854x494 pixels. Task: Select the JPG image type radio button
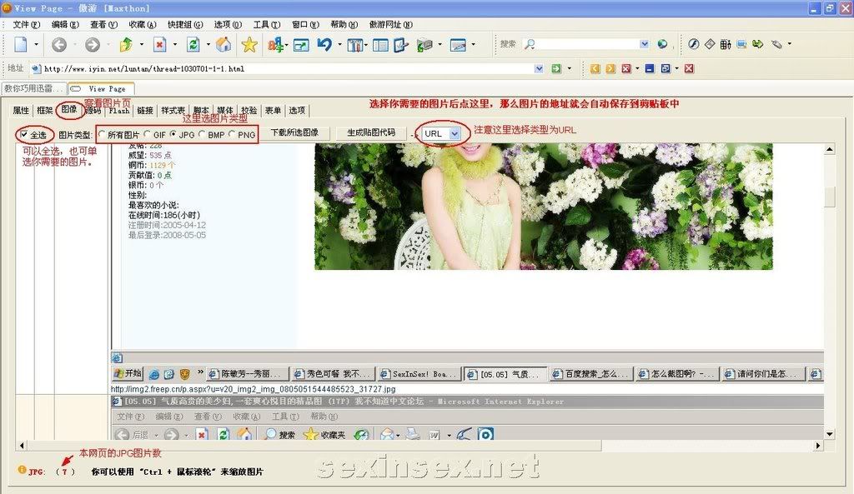coord(173,134)
